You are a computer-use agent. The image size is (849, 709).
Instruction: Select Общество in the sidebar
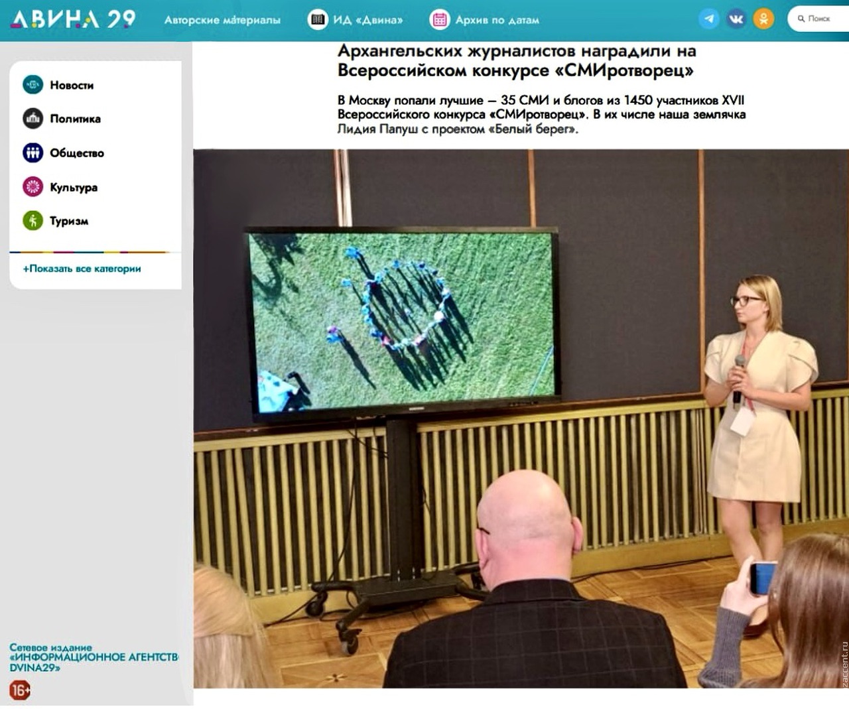click(x=77, y=153)
